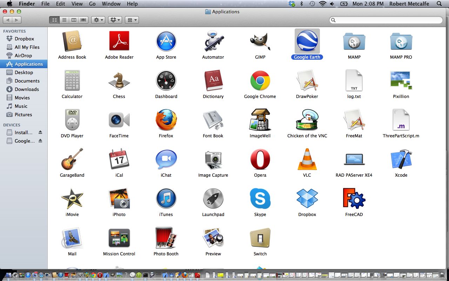449x281 pixels.
Task: Go to Downloads in the sidebar
Action: (27, 89)
